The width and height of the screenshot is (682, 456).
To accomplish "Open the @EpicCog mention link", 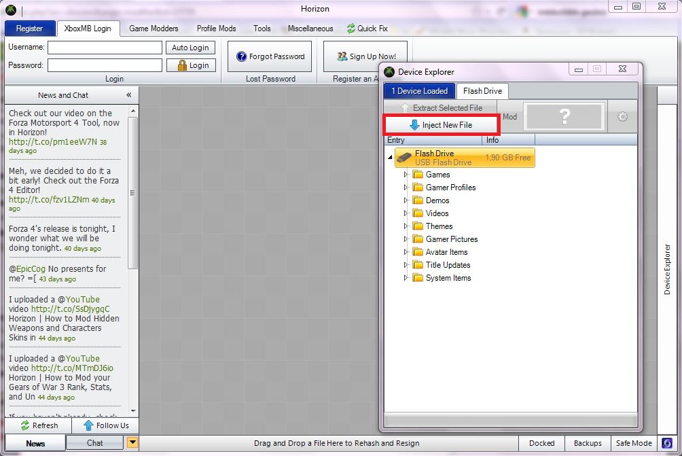I will pyautogui.click(x=27, y=269).
